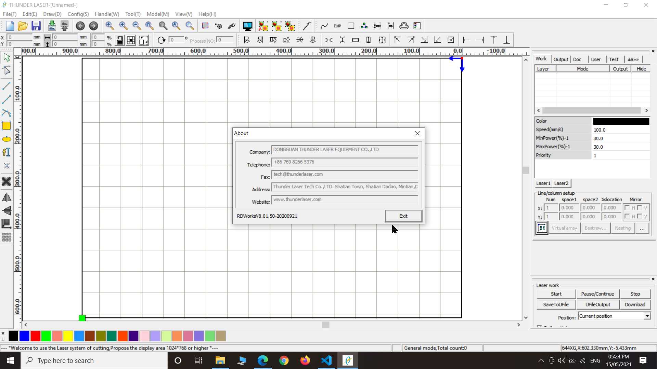
Task: Select the yellow ellipse draw tool
Action: [7, 139]
